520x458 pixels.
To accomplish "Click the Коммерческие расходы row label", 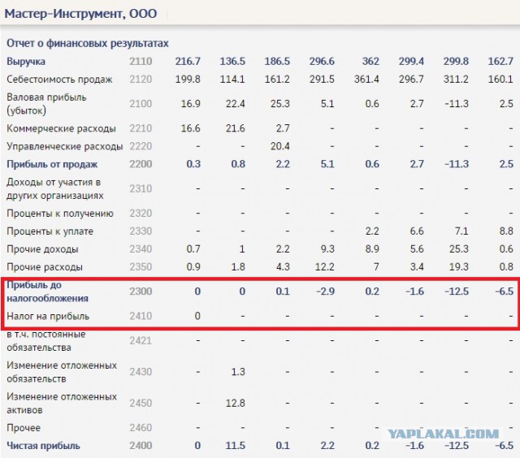I will [x=62, y=128].
